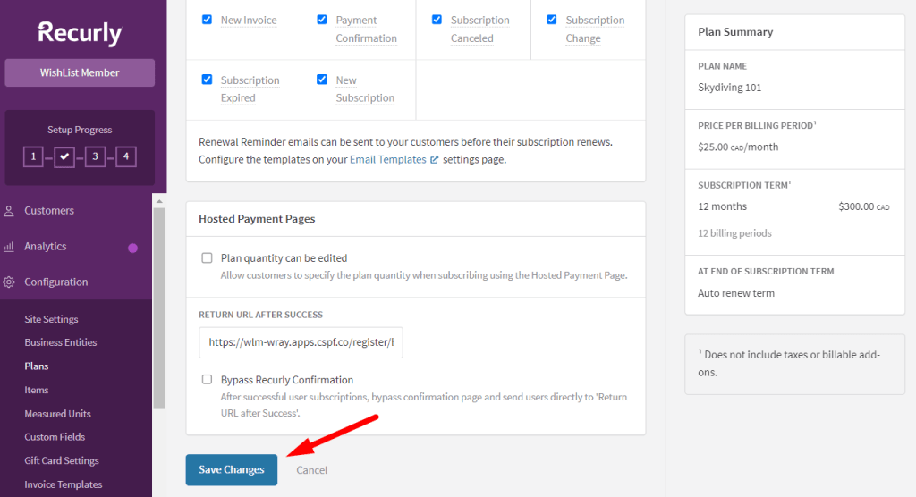Uncheck the Payment Confirmation checkbox

point(322,20)
